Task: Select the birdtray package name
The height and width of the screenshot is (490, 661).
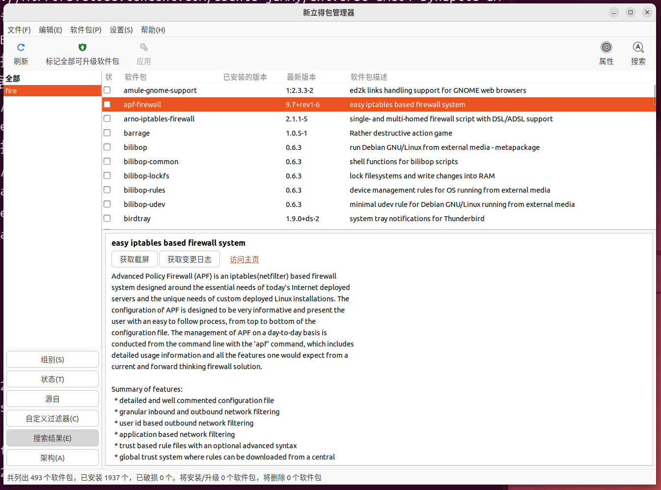Action: (137, 219)
